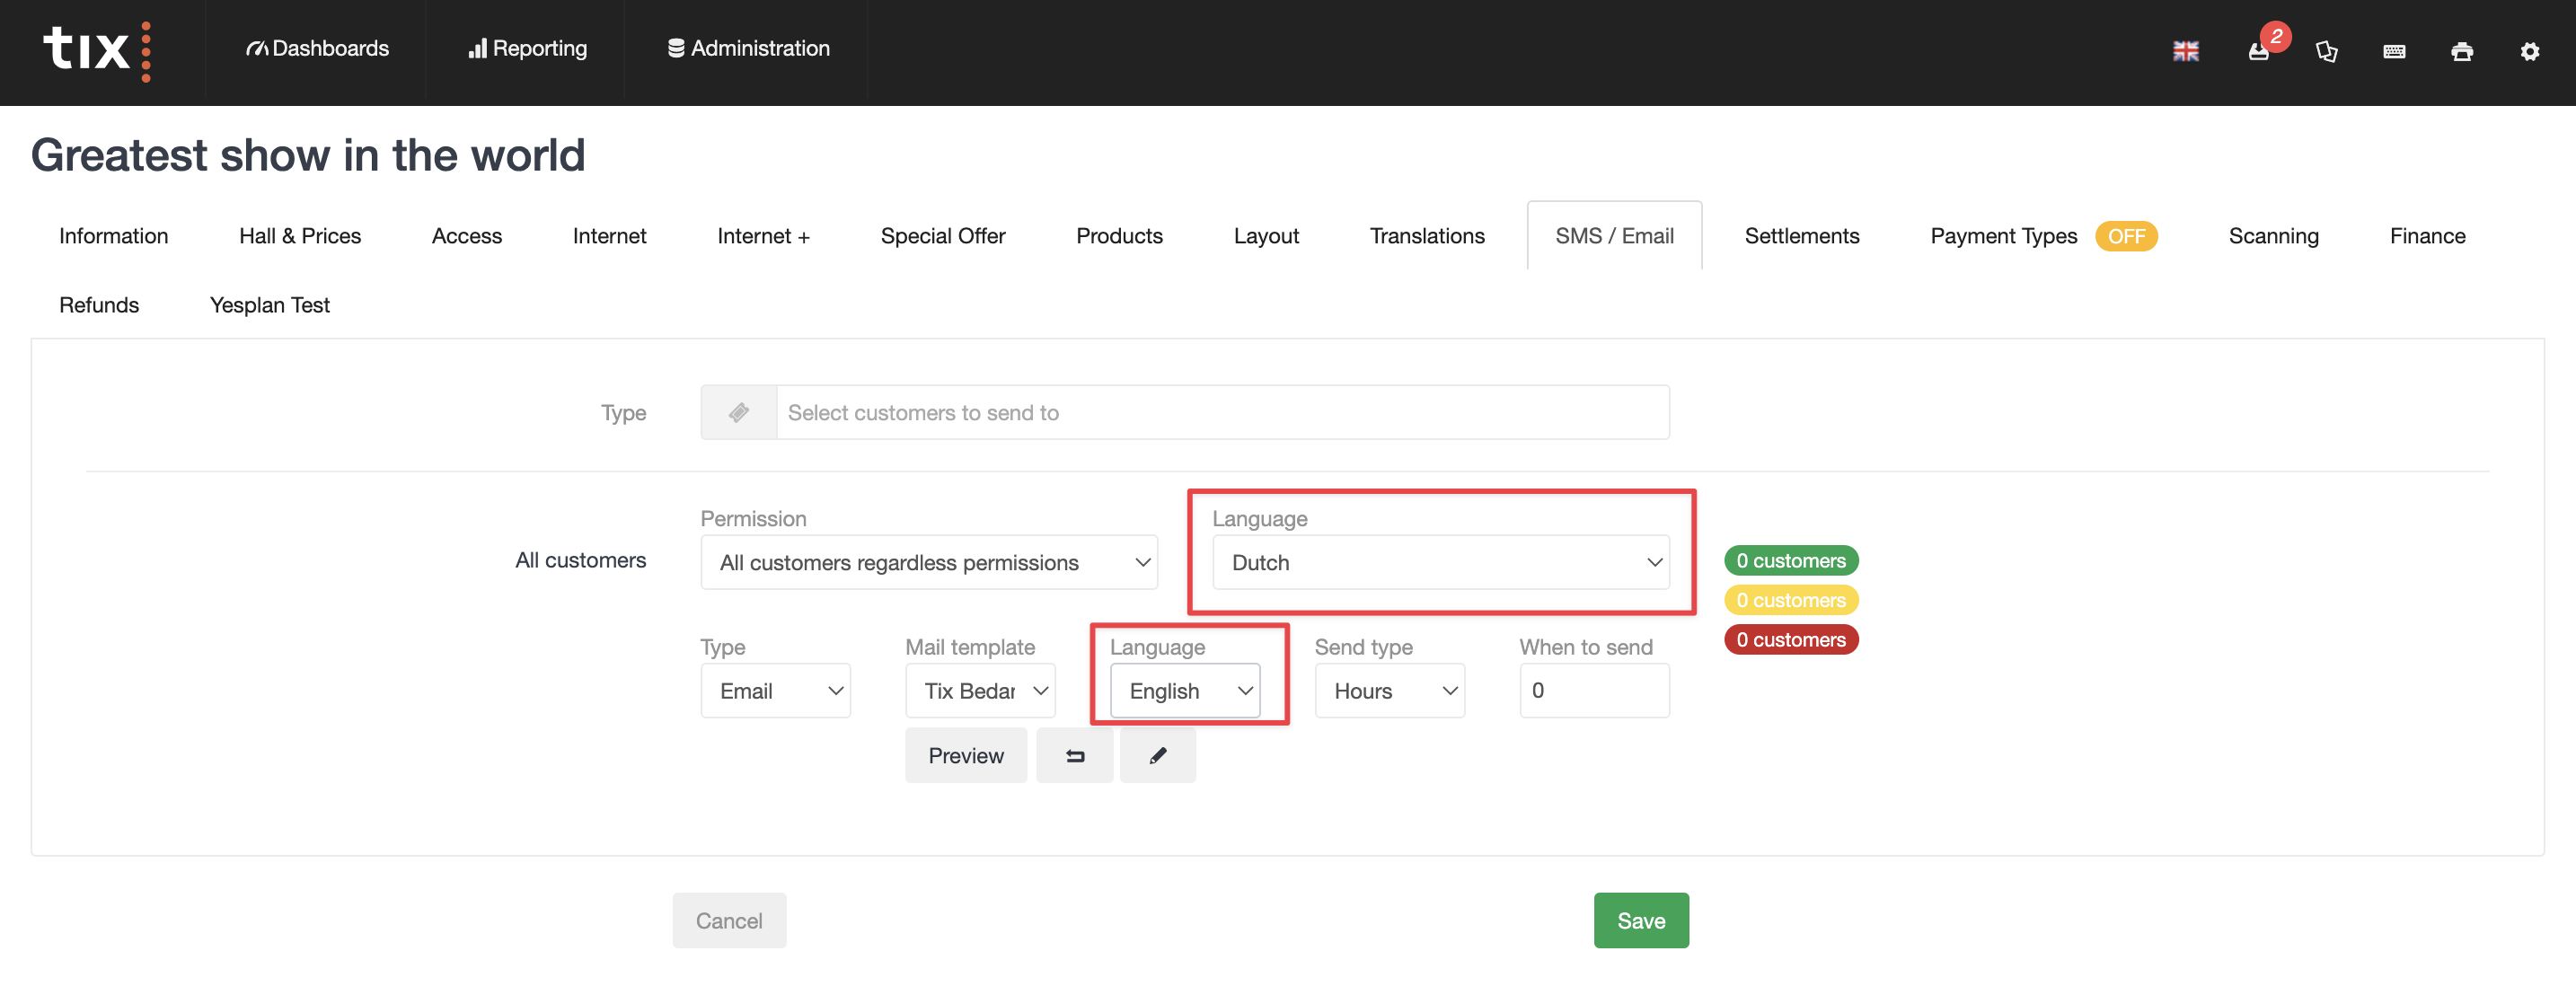The width and height of the screenshot is (2576, 995).
Task: Click the Preview button
Action: tap(965, 756)
